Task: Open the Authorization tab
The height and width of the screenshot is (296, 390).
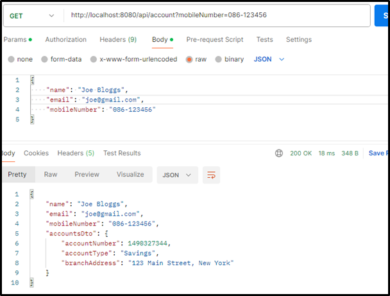Action: tap(65, 39)
